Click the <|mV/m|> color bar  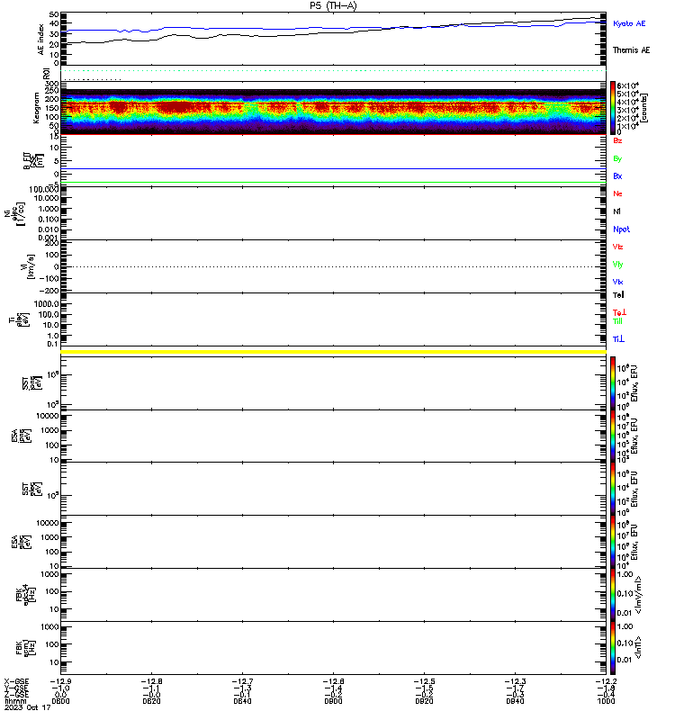click(x=613, y=595)
